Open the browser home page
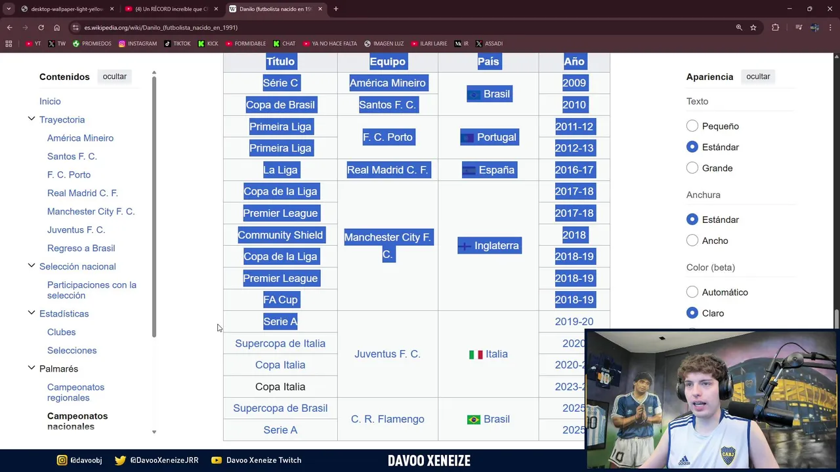This screenshot has height=472, width=840. click(56, 28)
